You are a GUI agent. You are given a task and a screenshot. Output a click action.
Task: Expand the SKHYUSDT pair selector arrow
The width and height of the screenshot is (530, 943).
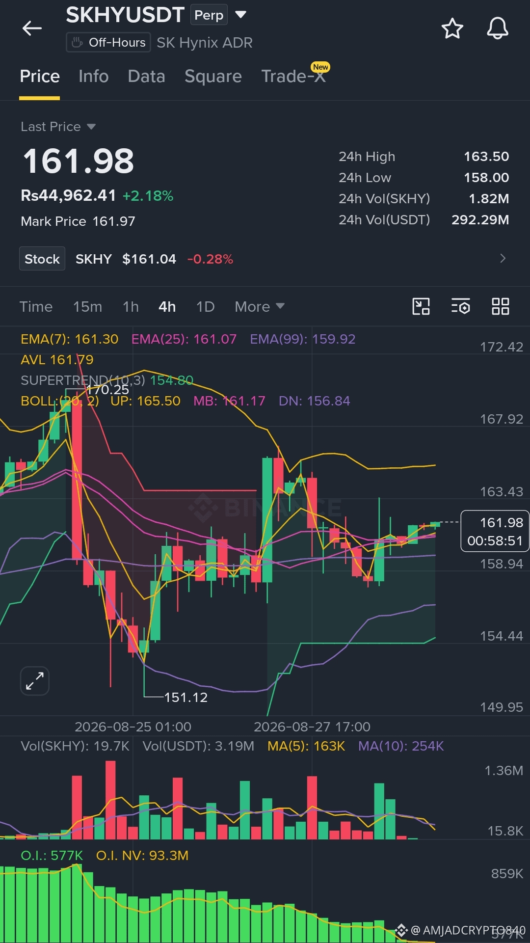click(240, 15)
